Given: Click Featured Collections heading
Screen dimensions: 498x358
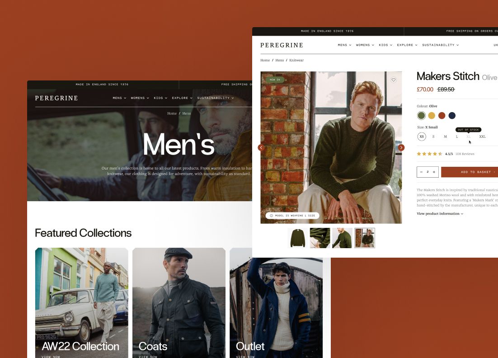Looking at the screenshot, I should 83,233.
